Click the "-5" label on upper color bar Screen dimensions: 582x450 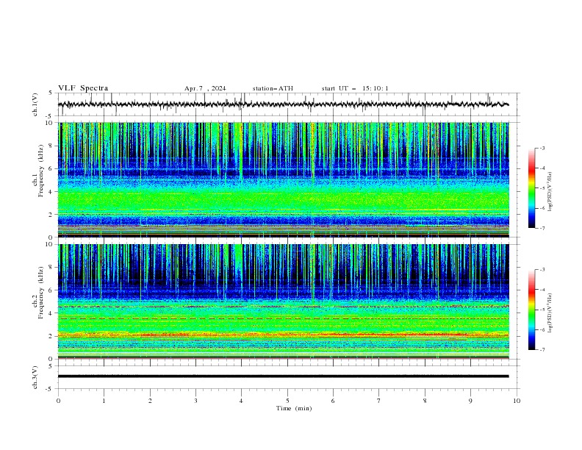tap(542, 188)
